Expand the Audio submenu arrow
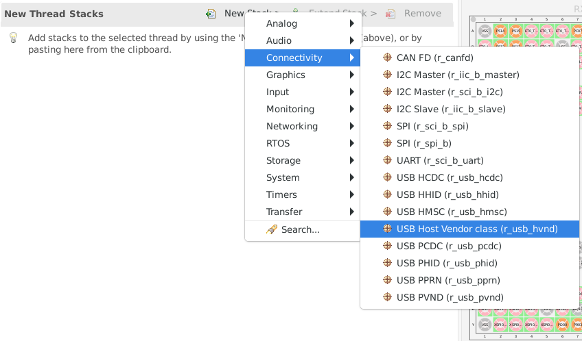The image size is (582, 341). pyautogui.click(x=352, y=40)
